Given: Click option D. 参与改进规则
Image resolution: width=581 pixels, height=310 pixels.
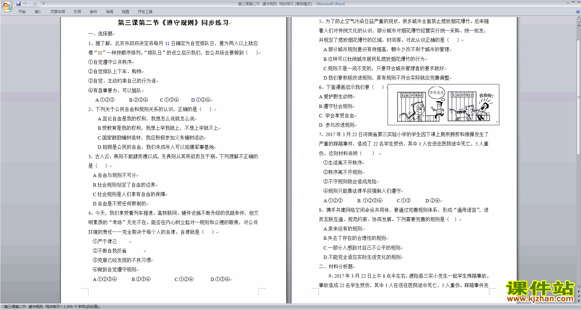Looking at the screenshot, I should click(336, 125).
